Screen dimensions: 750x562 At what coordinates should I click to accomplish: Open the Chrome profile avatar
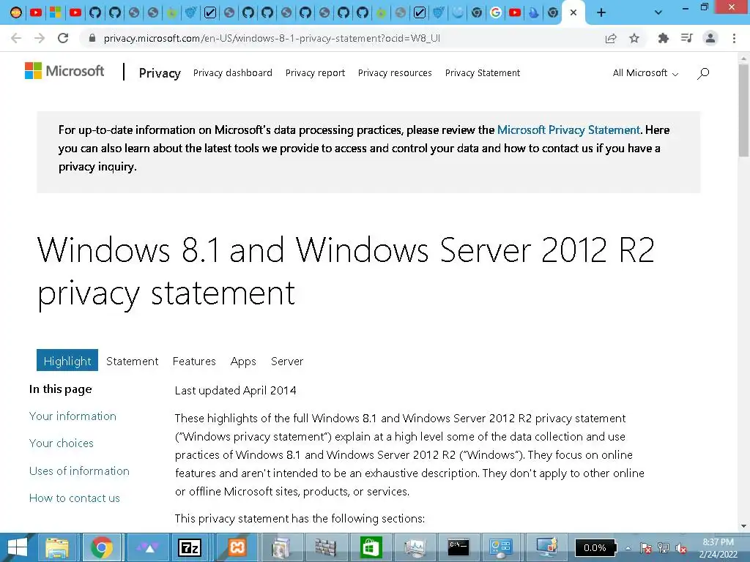(x=710, y=38)
